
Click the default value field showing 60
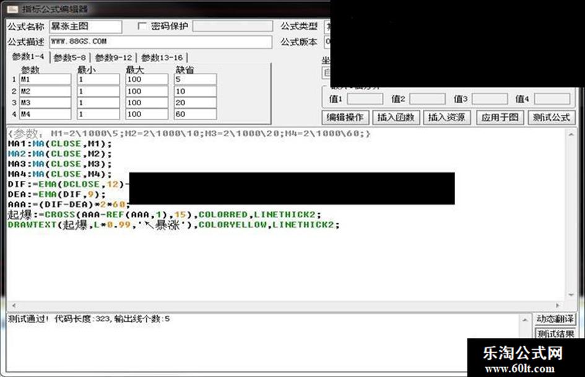click(195, 115)
